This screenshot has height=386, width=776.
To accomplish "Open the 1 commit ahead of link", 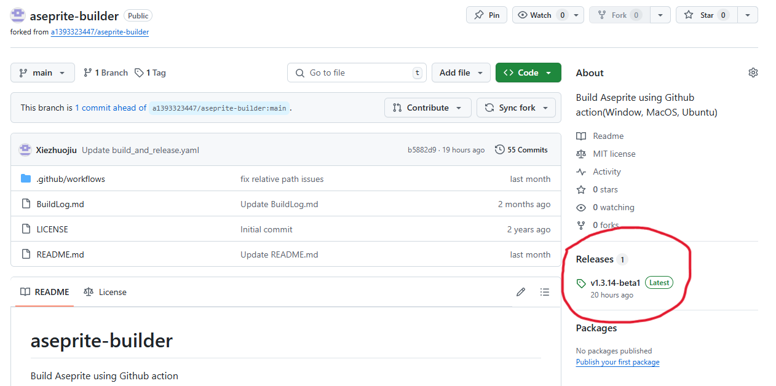I will [x=111, y=108].
